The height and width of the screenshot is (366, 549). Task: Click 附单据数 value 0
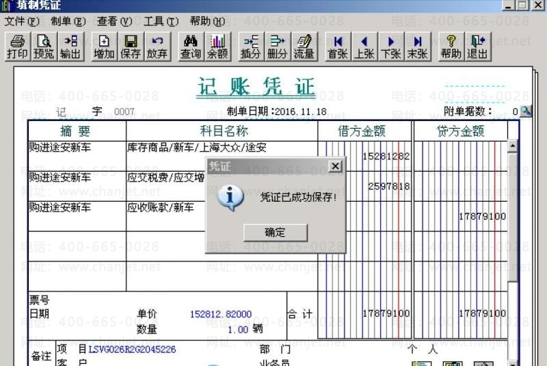(515, 112)
